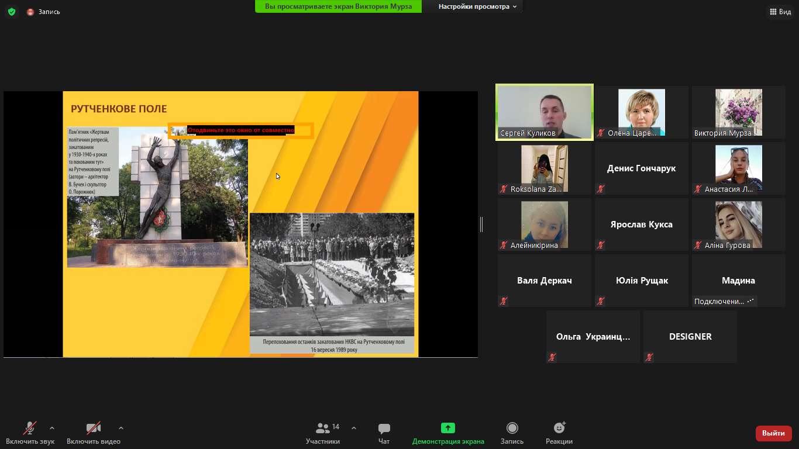
Task: Open the Reactions menu icon
Action: pyautogui.click(x=559, y=428)
